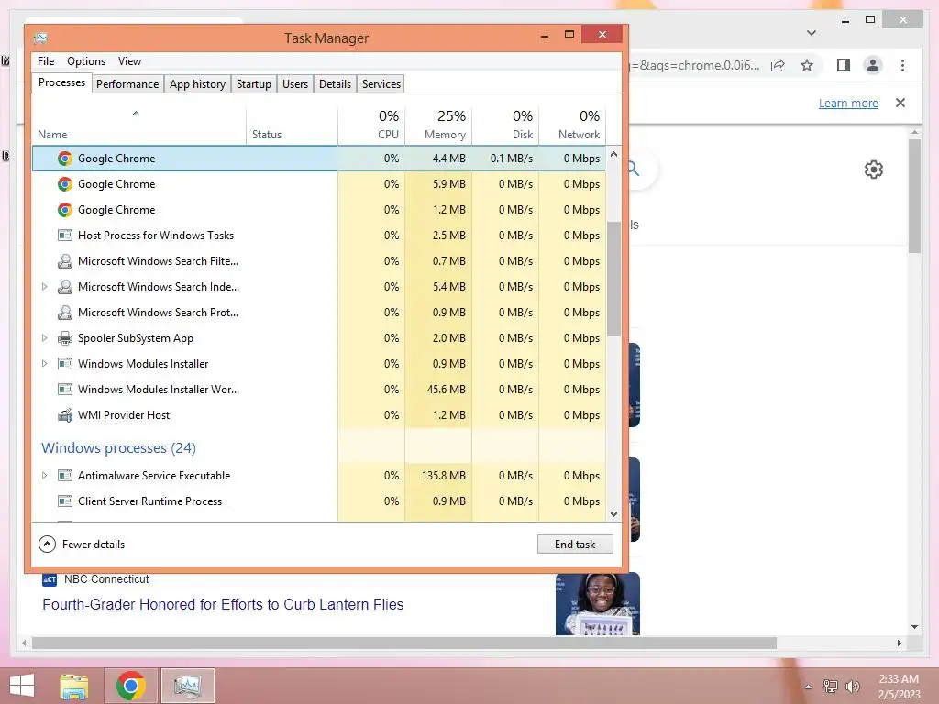This screenshot has width=939, height=704.
Task: Switch to the Details tab
Action: click(x=335, y=84)
